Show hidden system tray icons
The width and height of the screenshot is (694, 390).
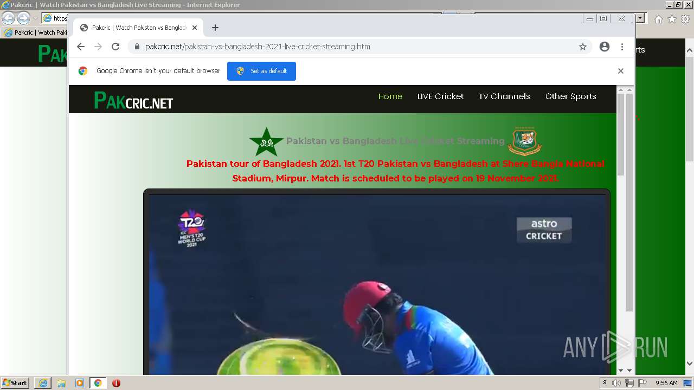point(605,383)
